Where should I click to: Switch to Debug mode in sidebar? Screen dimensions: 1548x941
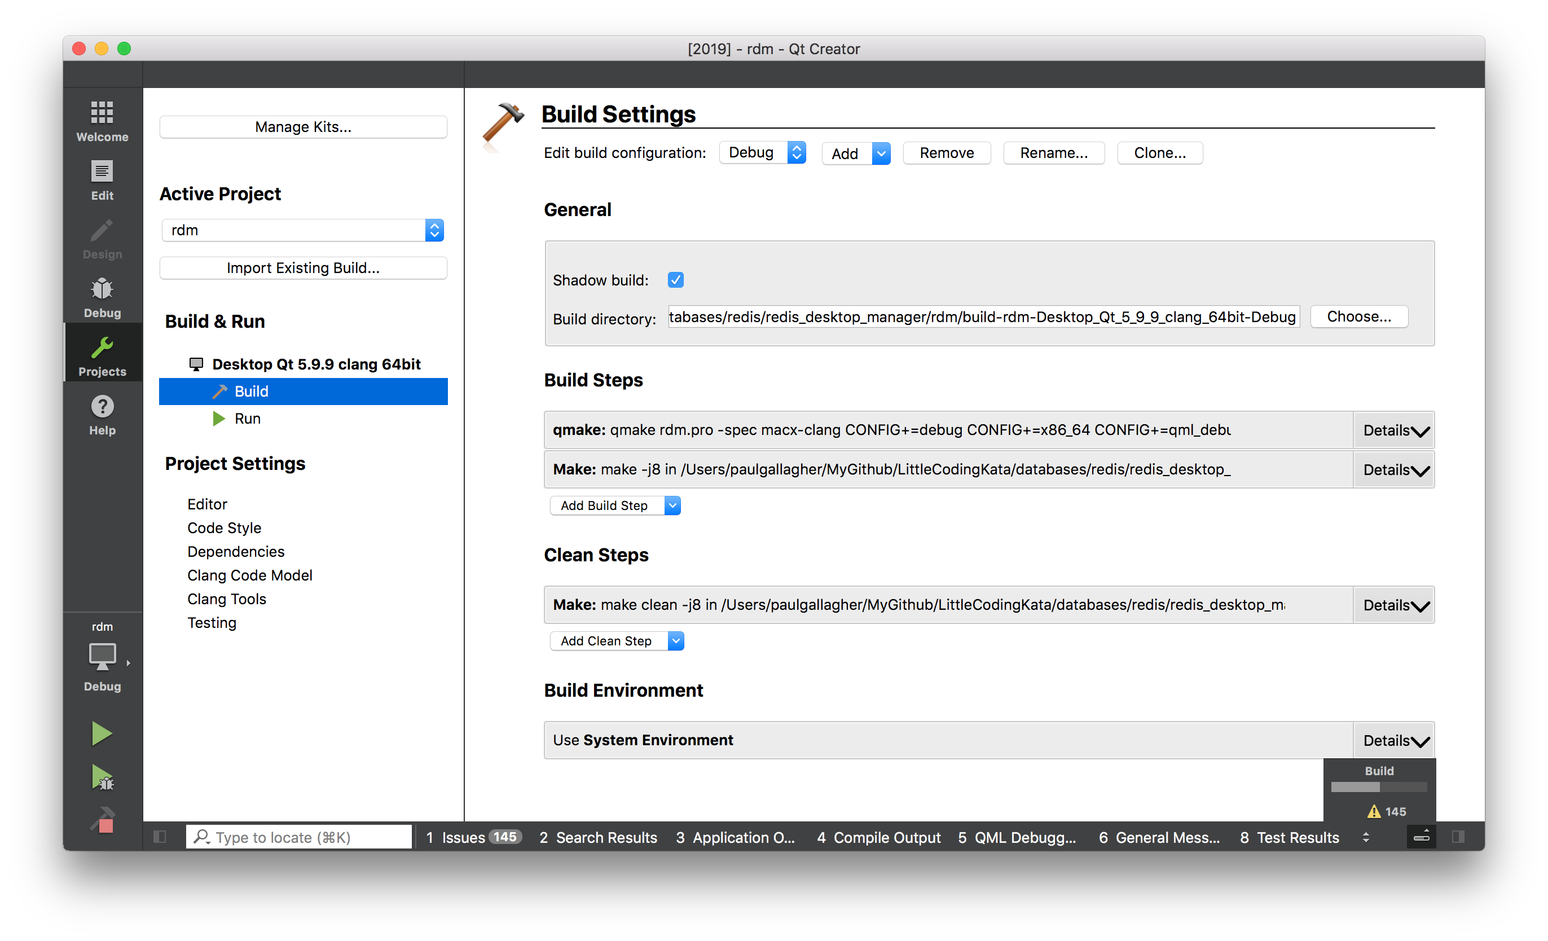coord(102,298)
